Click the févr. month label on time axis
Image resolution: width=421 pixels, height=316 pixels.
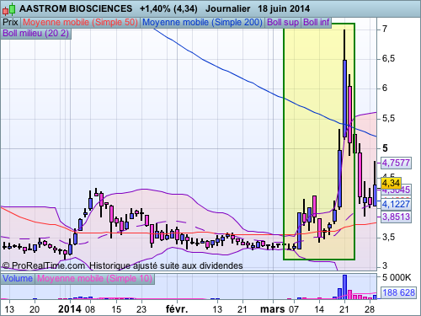(x=177, y=309)
